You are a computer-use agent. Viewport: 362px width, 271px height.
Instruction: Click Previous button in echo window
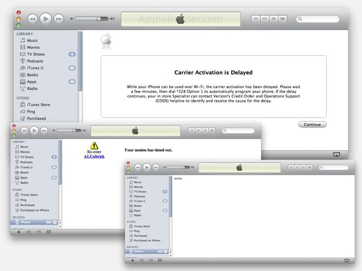click(x=138, y=167)
